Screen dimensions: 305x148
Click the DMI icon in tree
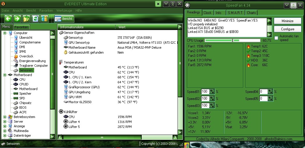click(16, 47)
